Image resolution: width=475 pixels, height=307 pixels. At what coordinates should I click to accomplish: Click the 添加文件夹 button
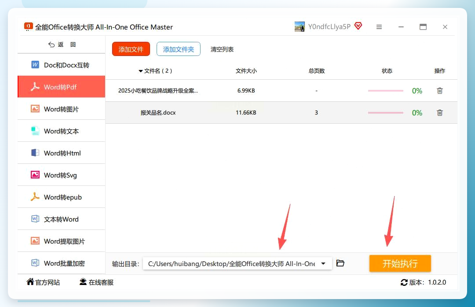click(179, 49)
